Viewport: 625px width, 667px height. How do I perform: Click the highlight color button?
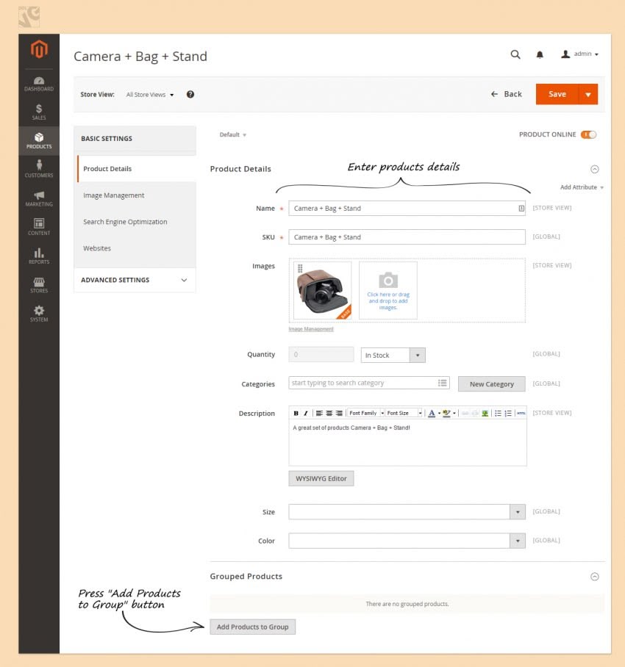[x=446, y=413]
